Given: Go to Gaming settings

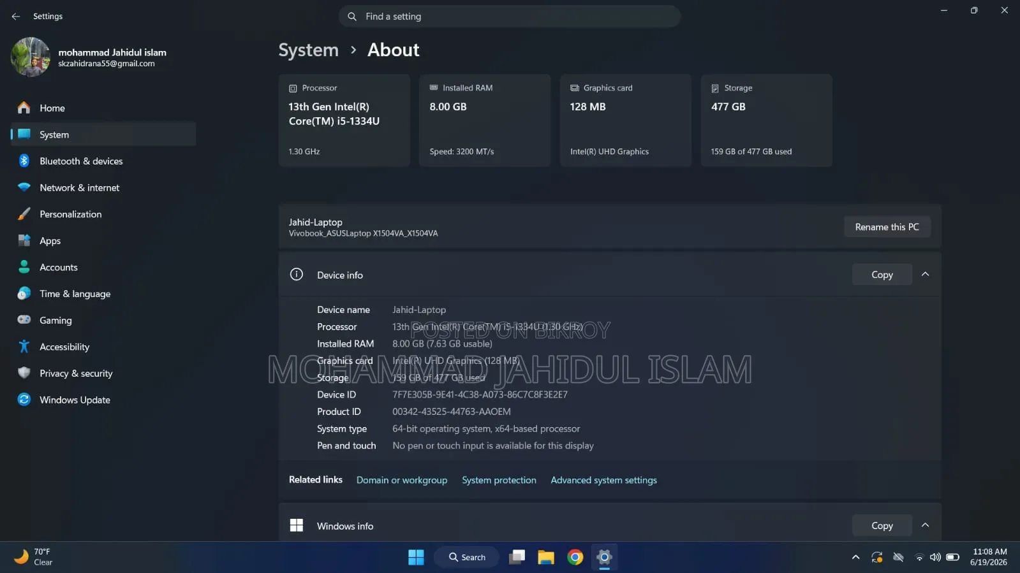Looking at the screenshot, I should 103,320.
